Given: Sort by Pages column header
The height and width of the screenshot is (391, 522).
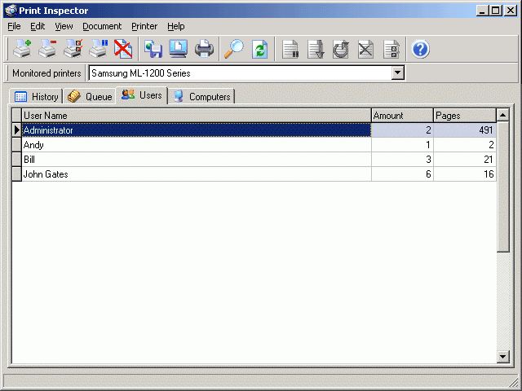Looking at the screenshot, I should click(465, 116).
